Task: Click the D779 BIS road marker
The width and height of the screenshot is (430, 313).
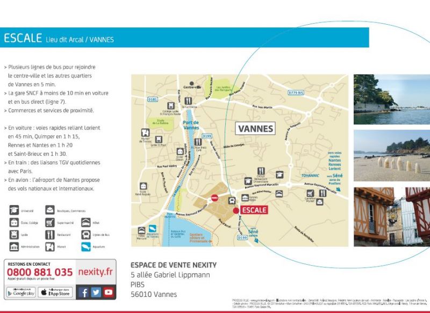Action: tap(296, 92)
